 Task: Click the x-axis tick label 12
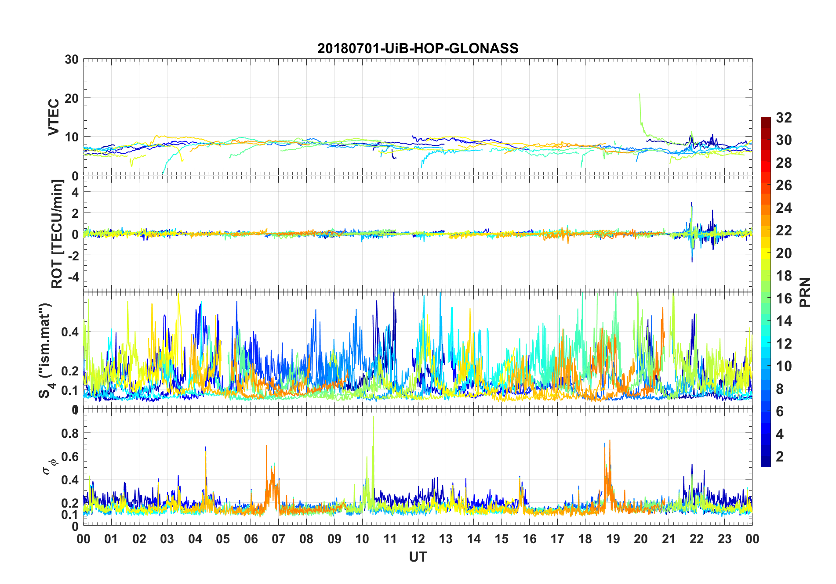[418, 539]
